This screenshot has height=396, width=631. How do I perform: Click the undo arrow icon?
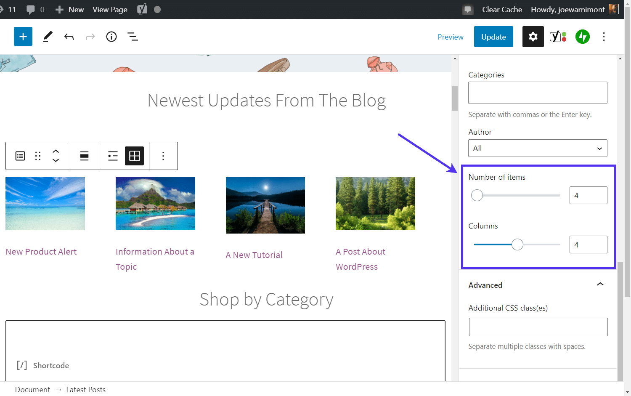coord(69,37)
